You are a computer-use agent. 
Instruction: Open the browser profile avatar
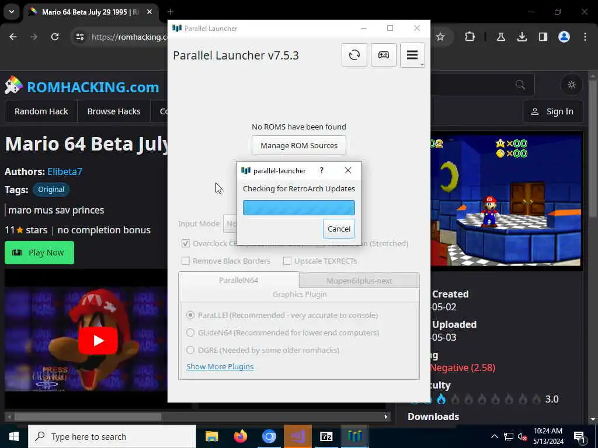pos(564,37)
